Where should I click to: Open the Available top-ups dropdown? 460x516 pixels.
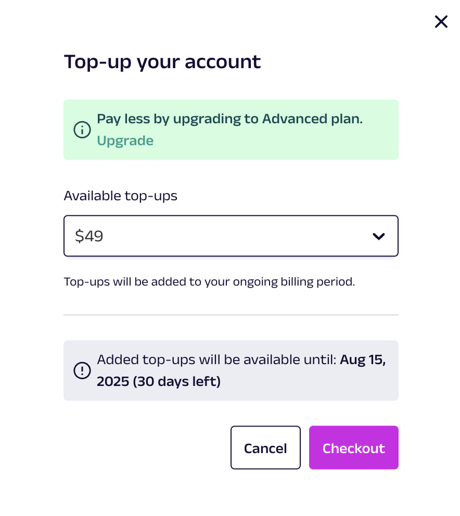[x=231, y=236]
